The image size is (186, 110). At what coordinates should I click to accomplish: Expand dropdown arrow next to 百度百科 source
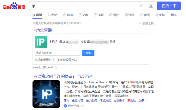(82, 106)
